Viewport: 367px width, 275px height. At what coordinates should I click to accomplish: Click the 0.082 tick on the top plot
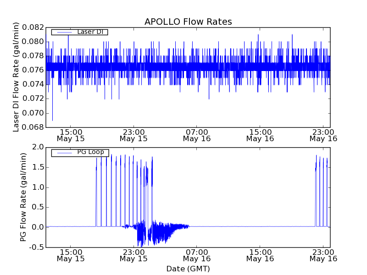pyautogui.click(x=35, y=27)
